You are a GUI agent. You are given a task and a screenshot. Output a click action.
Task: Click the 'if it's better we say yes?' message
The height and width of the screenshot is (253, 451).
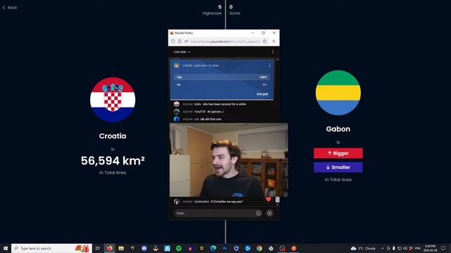tap(227, 202)
